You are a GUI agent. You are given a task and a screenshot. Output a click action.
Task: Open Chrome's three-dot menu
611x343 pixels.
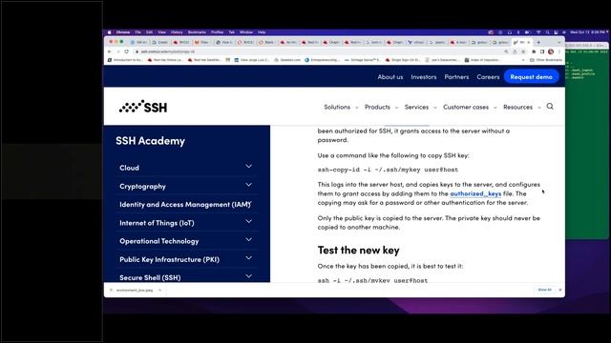click(559, 51)
